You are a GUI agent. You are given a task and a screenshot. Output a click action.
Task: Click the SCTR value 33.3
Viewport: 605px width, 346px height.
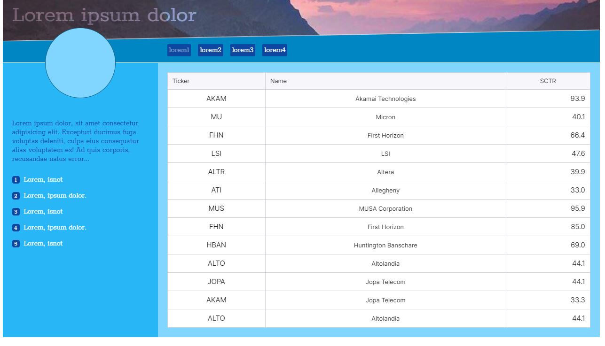548,300
